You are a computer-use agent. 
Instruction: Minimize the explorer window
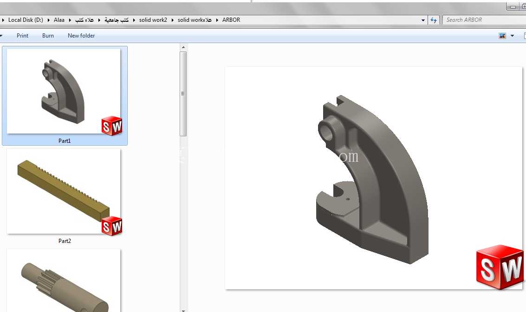coord(513,6)
